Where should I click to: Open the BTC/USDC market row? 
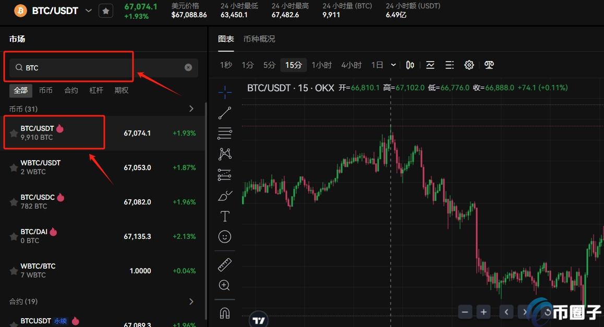[103, 201]
